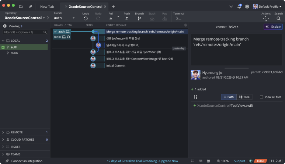Open the tab list chevron dropdown
The image size is (285, 164).
pos(231,7)
